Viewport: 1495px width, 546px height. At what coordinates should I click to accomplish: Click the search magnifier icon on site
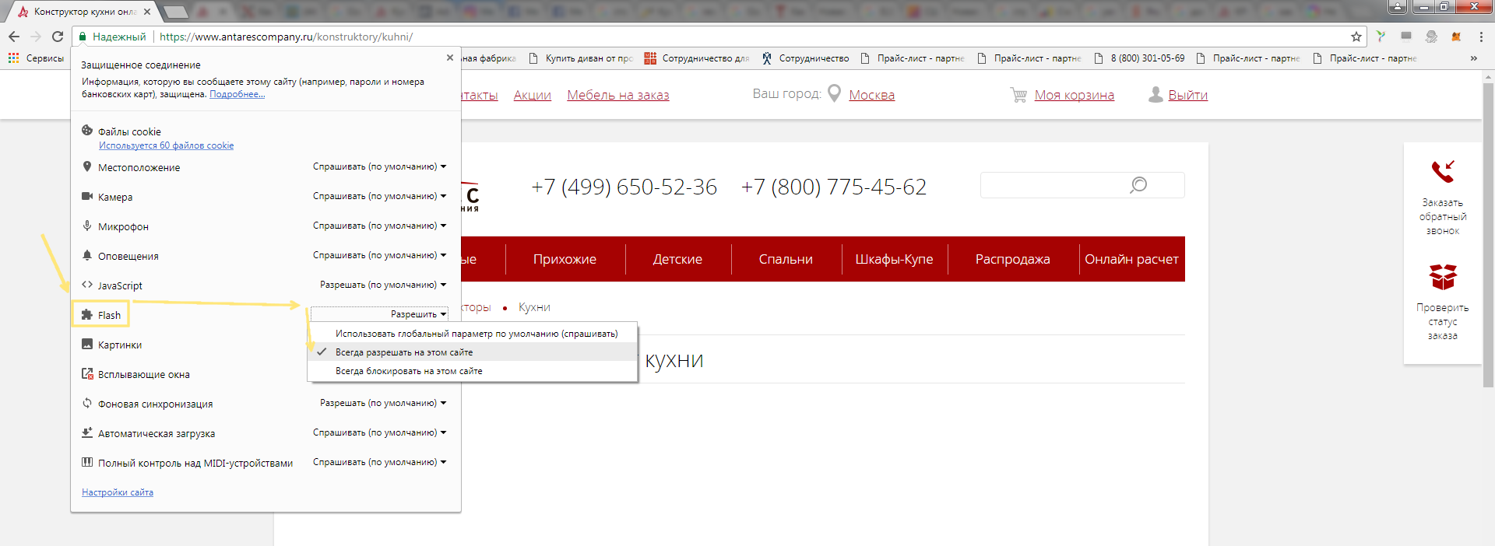[1138, 185]
